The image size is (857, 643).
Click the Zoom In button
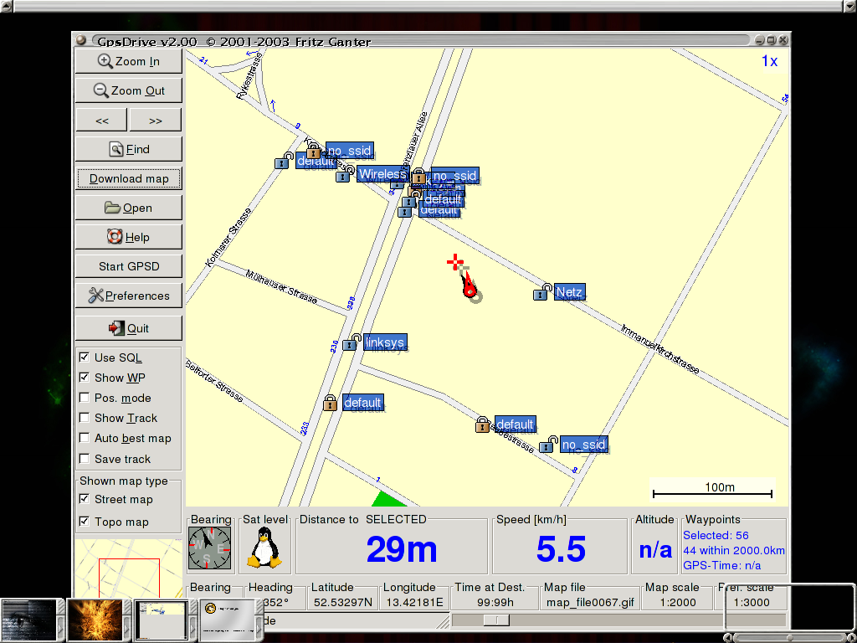coord(128,61)
